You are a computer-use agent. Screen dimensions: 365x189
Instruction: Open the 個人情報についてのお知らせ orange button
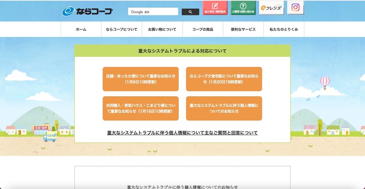(224, 108)
